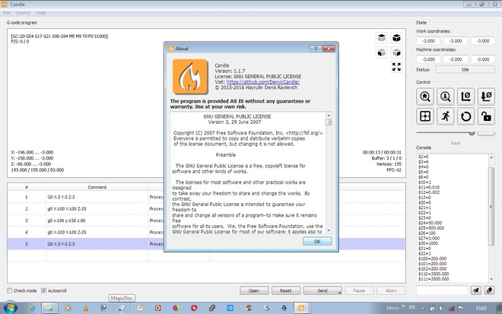Screen dimensions: 502x314
Task: Select row 4 'g0 X-100 Y-100 Z-35'
Action: pyautogui.click(x=206, y=232)
